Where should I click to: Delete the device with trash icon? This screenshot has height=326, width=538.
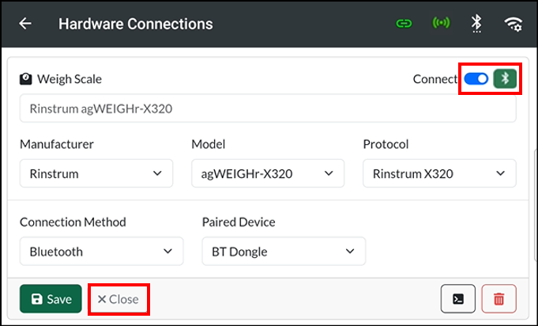point(498,298)
